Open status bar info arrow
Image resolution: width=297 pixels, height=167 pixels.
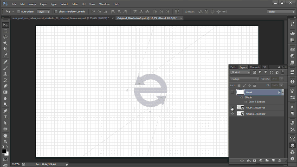click(67, 164)
